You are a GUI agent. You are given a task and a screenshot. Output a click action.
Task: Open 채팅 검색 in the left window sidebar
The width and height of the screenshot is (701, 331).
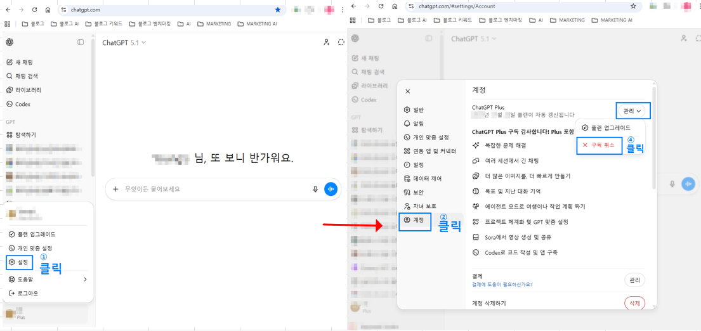(x=22, y=76)
